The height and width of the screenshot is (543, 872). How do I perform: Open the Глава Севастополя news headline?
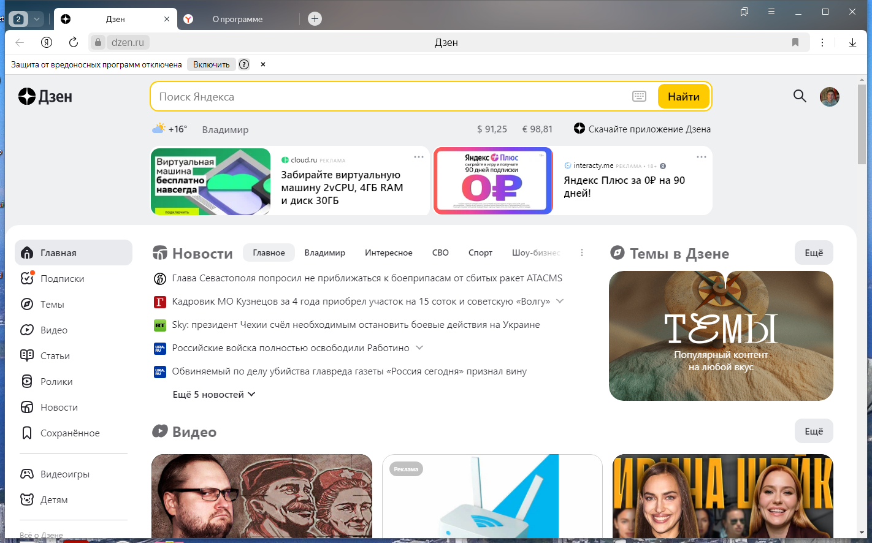pyautogui.click(x=367, y=278)
